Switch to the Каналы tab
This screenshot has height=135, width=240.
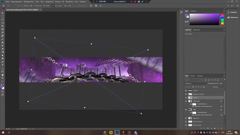192,76
